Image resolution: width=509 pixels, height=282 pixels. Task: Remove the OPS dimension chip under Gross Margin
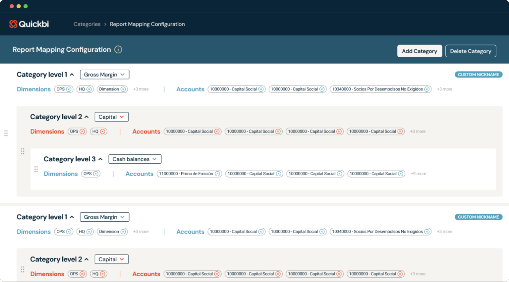[69, 89]
